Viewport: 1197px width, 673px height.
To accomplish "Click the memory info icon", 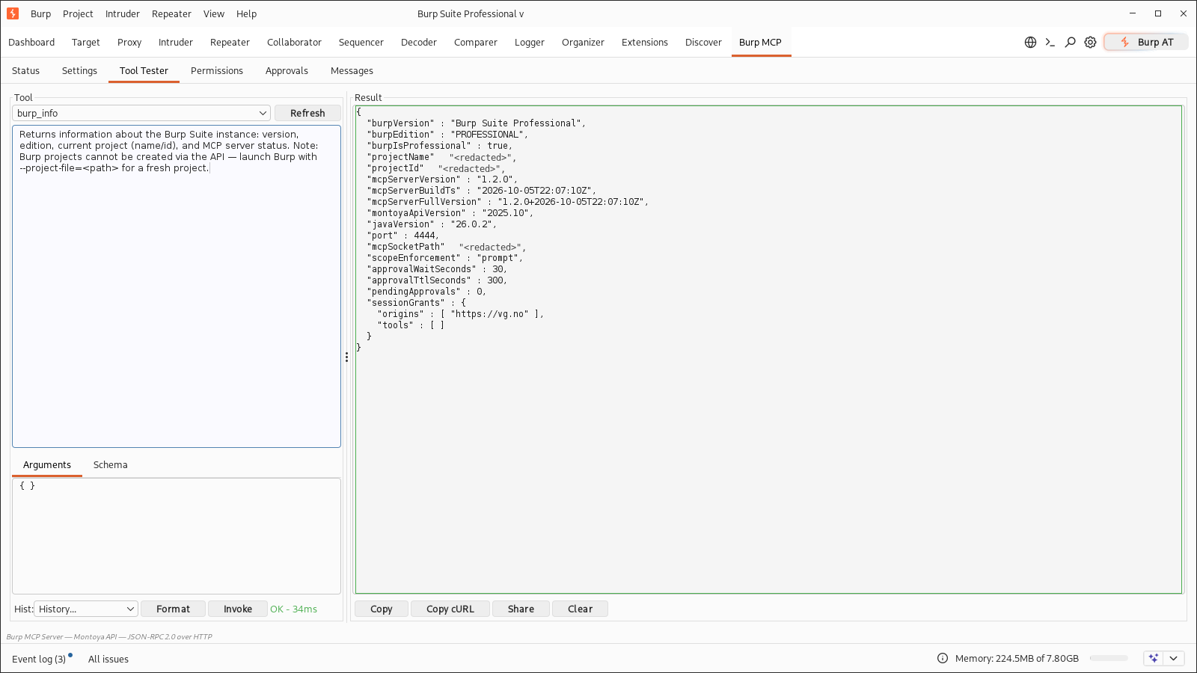I will pyautogui.click(x=943, y=658).
